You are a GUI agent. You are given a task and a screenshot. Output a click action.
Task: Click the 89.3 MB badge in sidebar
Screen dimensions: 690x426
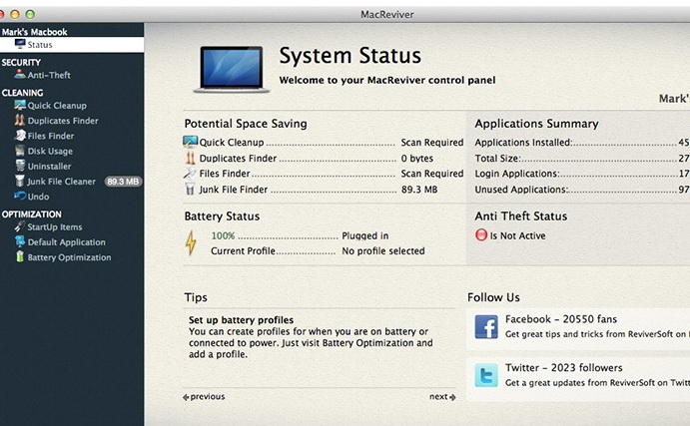(x=123, y=182)
